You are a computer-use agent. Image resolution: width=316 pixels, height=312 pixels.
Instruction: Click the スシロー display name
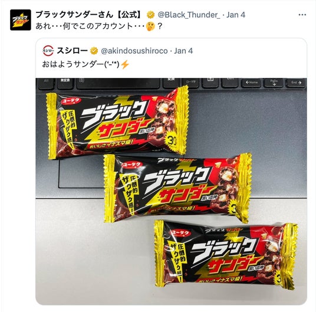click(x=73, y=51)
